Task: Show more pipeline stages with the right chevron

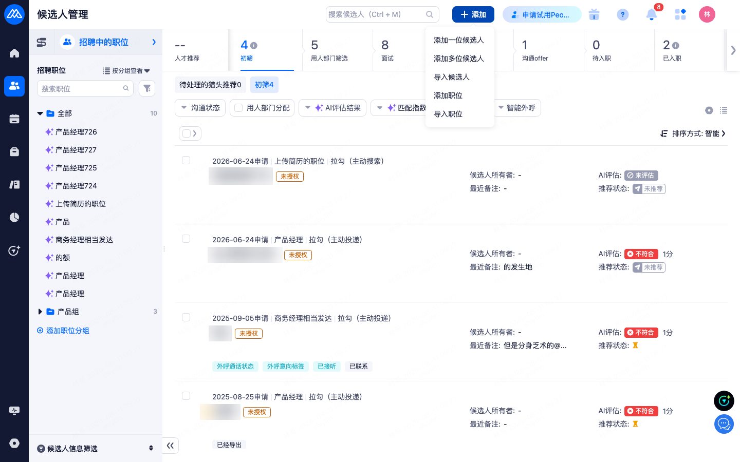Action: tap(733, 50)
